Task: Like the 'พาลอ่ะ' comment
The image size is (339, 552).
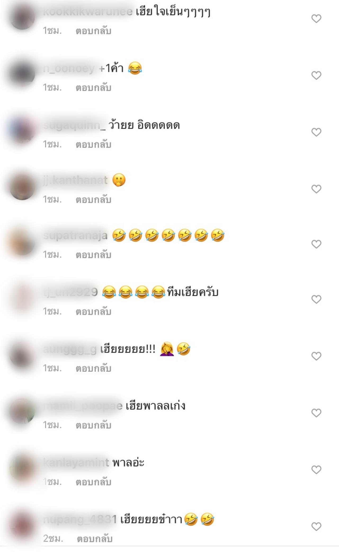Action: tap(316, 470)
